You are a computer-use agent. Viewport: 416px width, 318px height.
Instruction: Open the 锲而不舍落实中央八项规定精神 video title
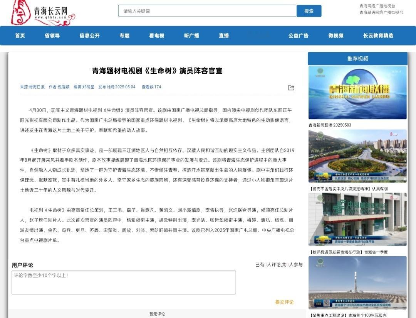348,189
